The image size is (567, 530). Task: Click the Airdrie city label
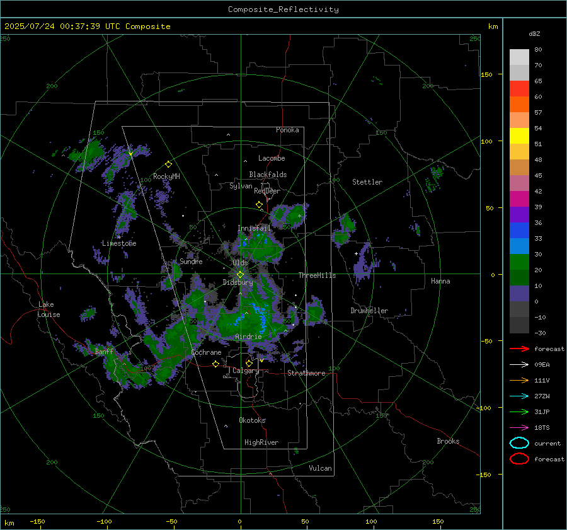[248, 337]
